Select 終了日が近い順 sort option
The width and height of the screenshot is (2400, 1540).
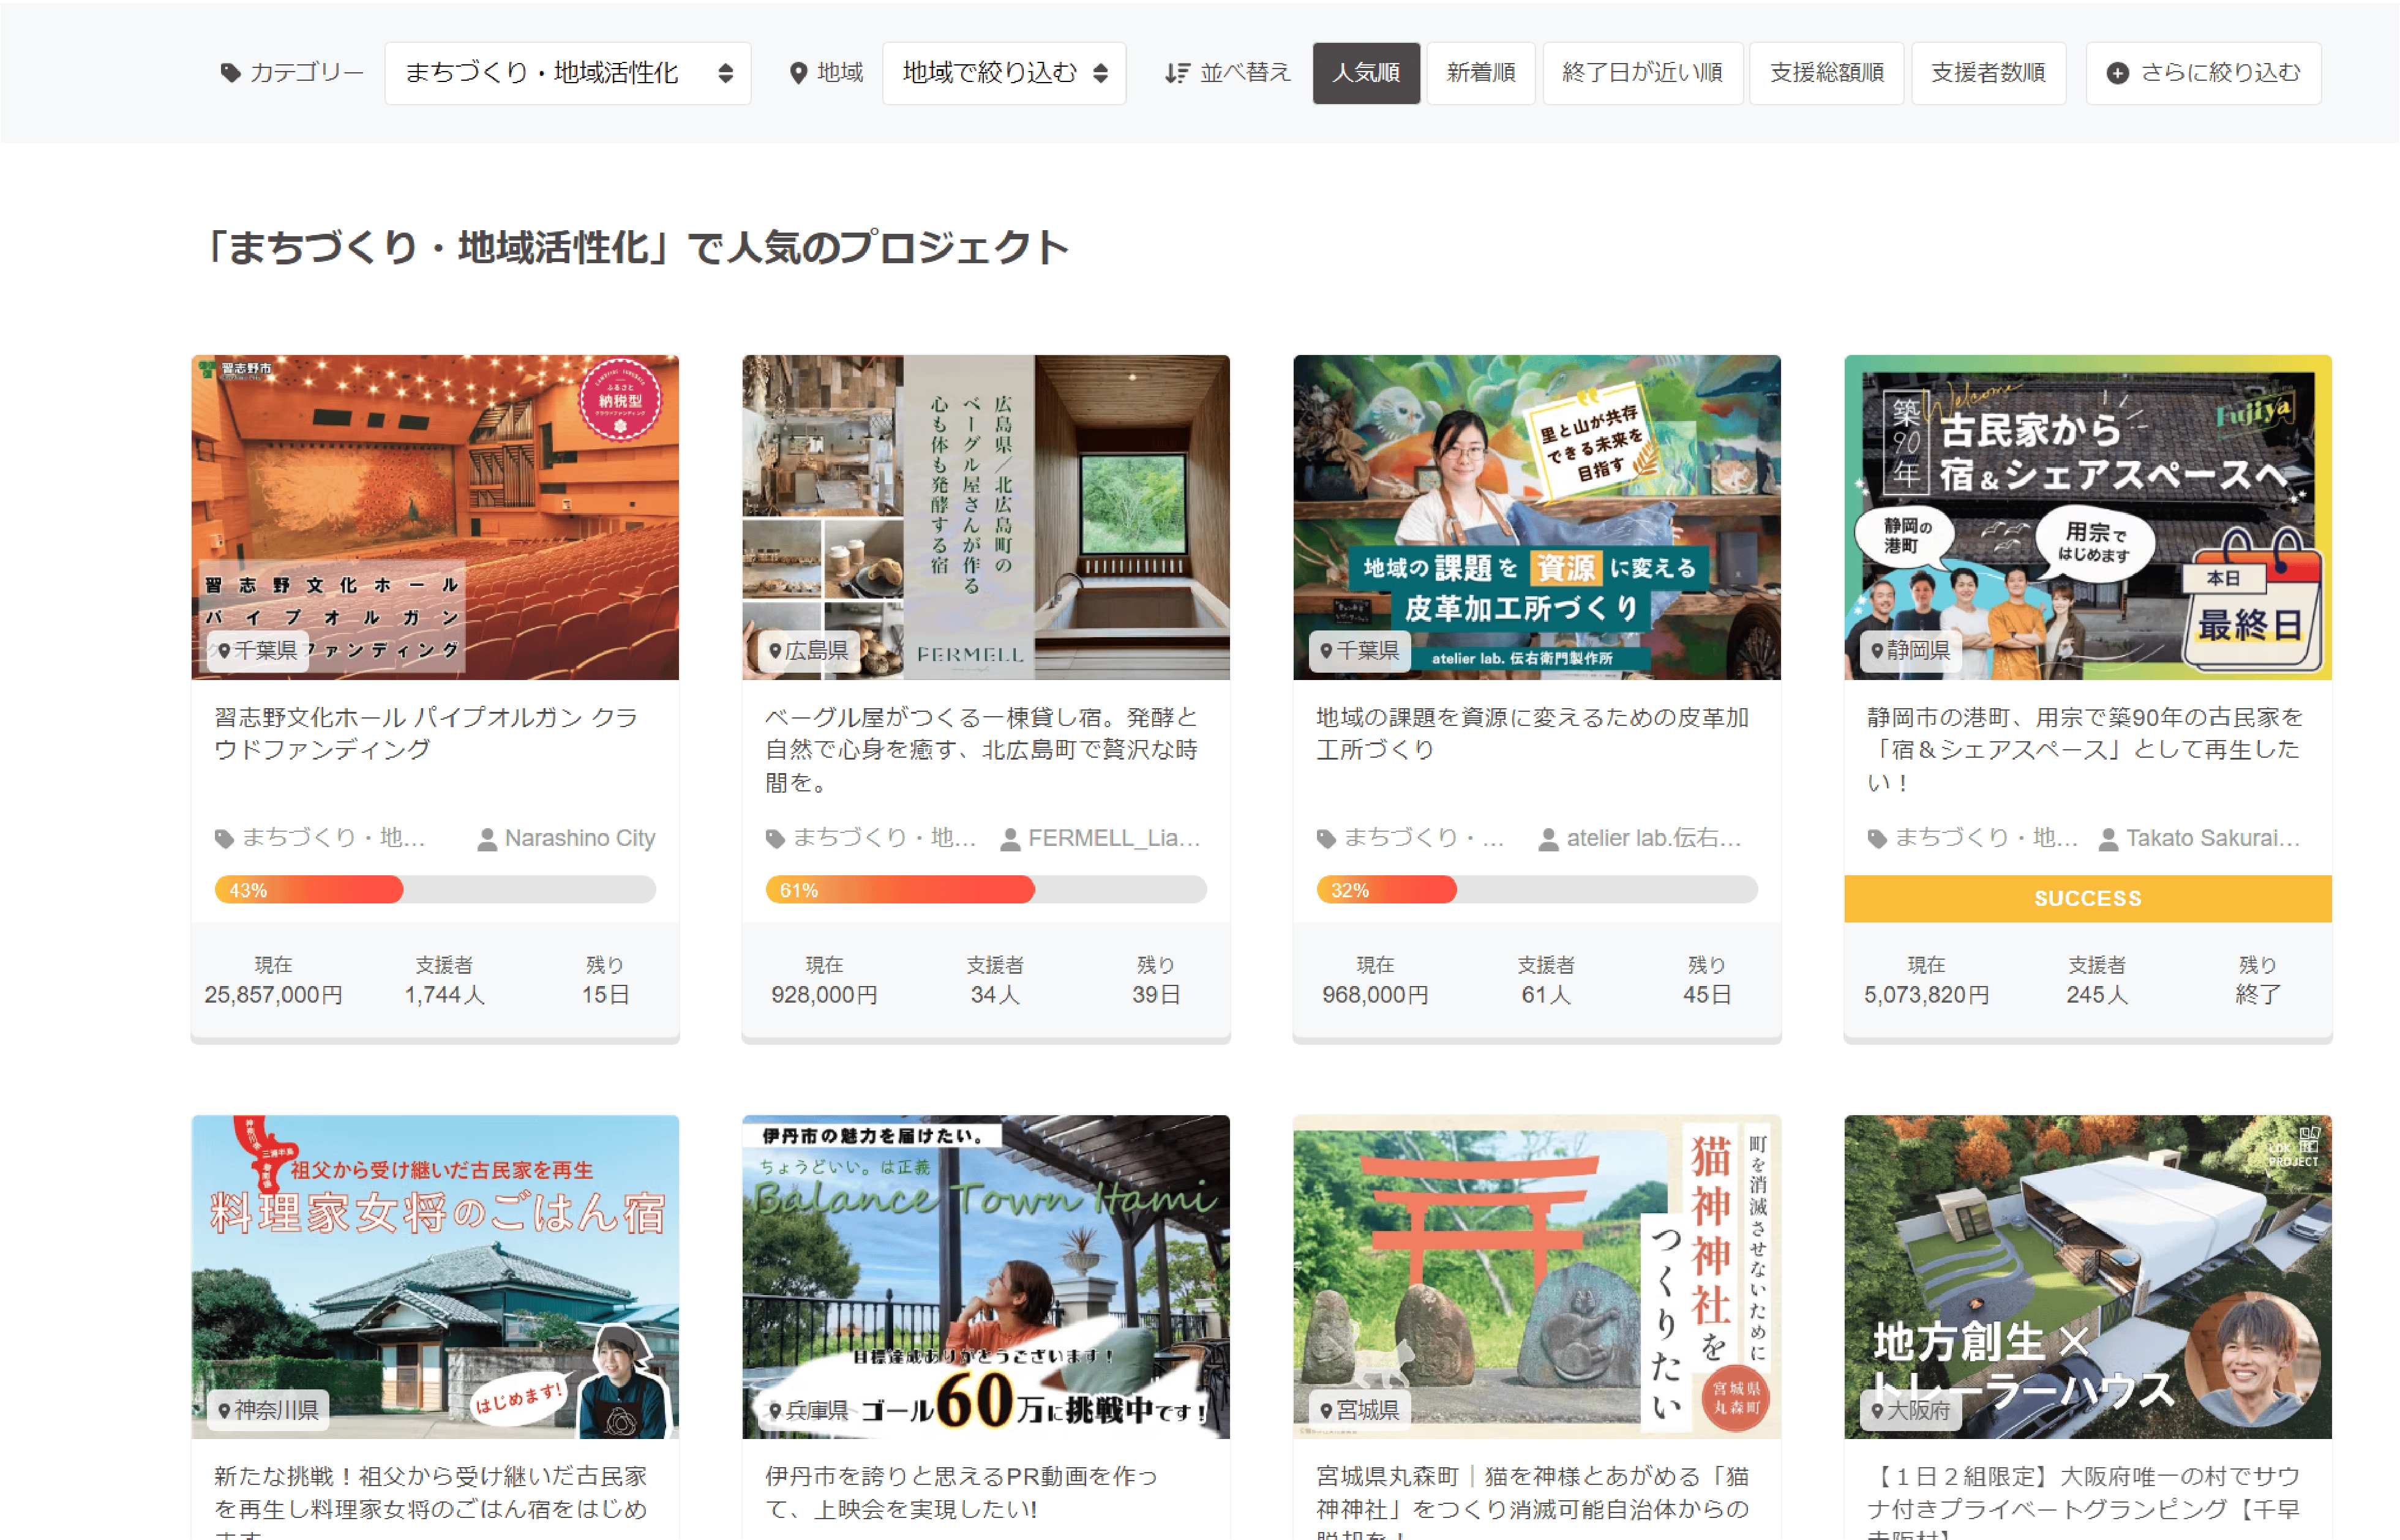pyautogui.click(x=1642, y=73)
